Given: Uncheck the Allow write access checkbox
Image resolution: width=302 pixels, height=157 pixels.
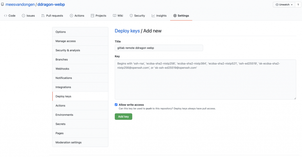Looking at the screenshot, I should click(x=116, y=105).
